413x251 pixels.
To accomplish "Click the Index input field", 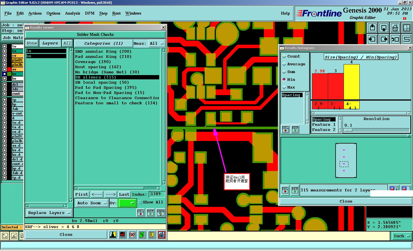I will pos(157,194).
